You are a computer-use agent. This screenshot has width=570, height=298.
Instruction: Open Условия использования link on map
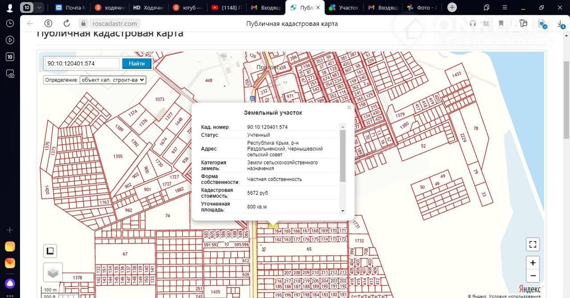pos(514,296)
